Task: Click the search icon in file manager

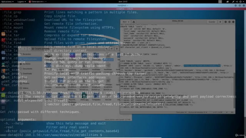Action: click(x=106, y=49)
